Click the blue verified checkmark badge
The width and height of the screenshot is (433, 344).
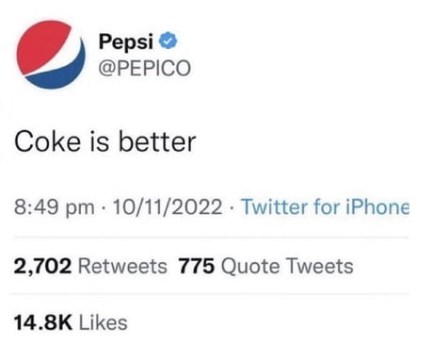point(168,41)
